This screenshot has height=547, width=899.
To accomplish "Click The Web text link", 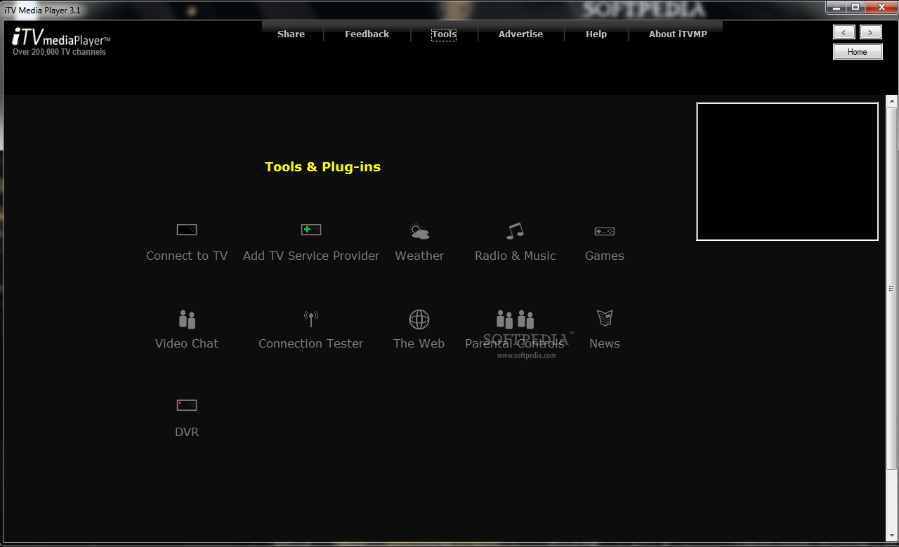I will click(419, 343).
